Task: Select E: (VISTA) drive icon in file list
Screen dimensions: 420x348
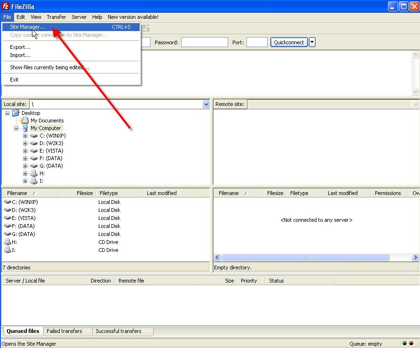Action: pos(8,218)
